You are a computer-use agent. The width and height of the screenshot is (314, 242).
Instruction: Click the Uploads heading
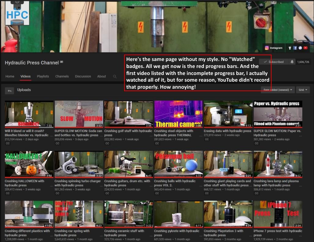point(24,90)
